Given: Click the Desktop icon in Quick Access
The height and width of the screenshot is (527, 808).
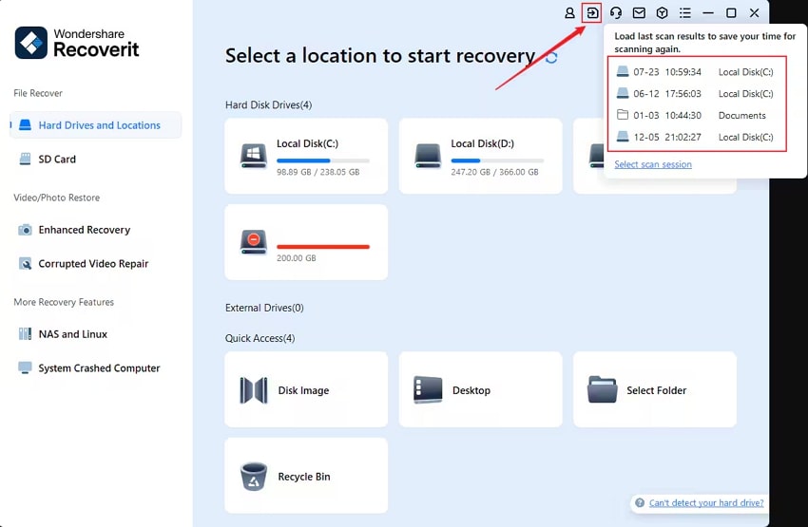Looking at the screenshot, I should tap(428, 389).
